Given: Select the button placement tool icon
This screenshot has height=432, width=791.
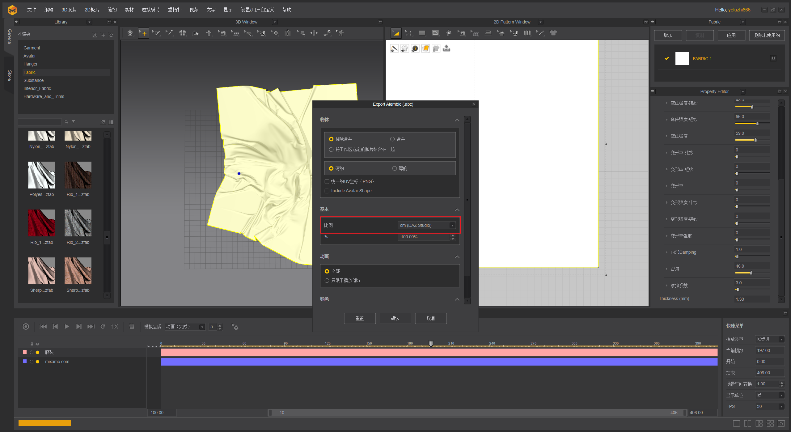Looking at the screenshot, I should click(x=275, y=33).
